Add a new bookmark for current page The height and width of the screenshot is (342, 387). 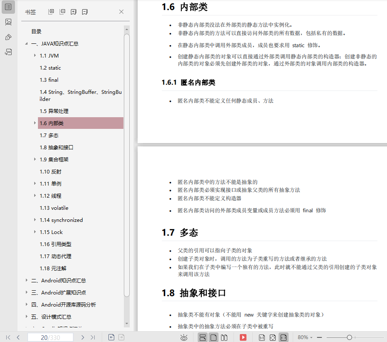point(73,12)
